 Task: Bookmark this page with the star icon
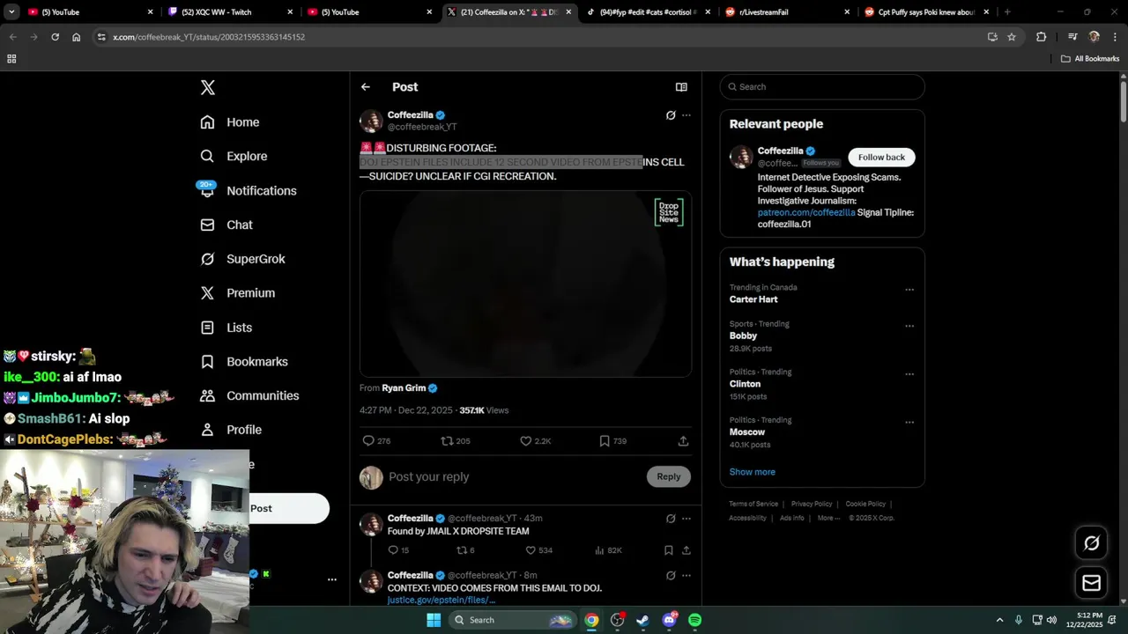click(x=1012, y=37)
